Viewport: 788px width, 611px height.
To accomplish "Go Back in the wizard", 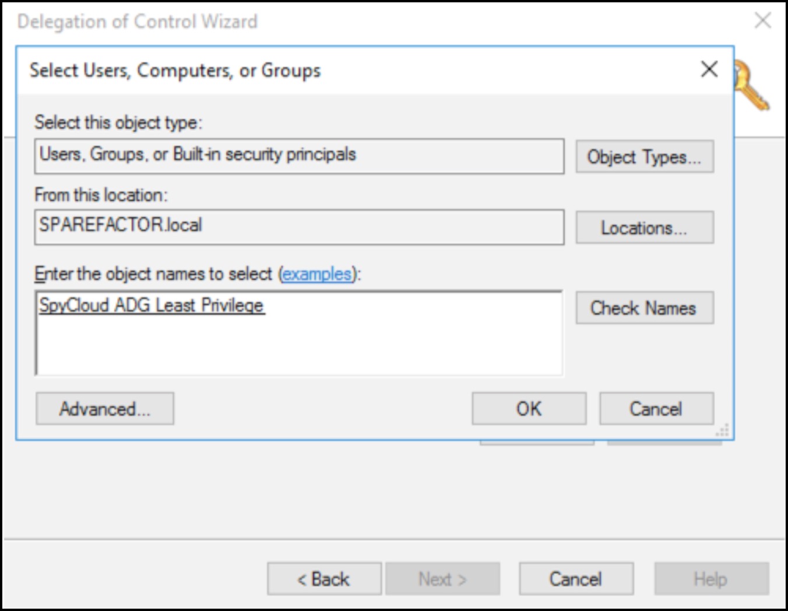I will pos(325,579).
